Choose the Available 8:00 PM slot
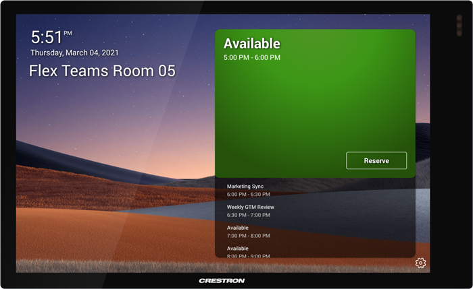This screenshot has width=473, height=289. point(238,249)
